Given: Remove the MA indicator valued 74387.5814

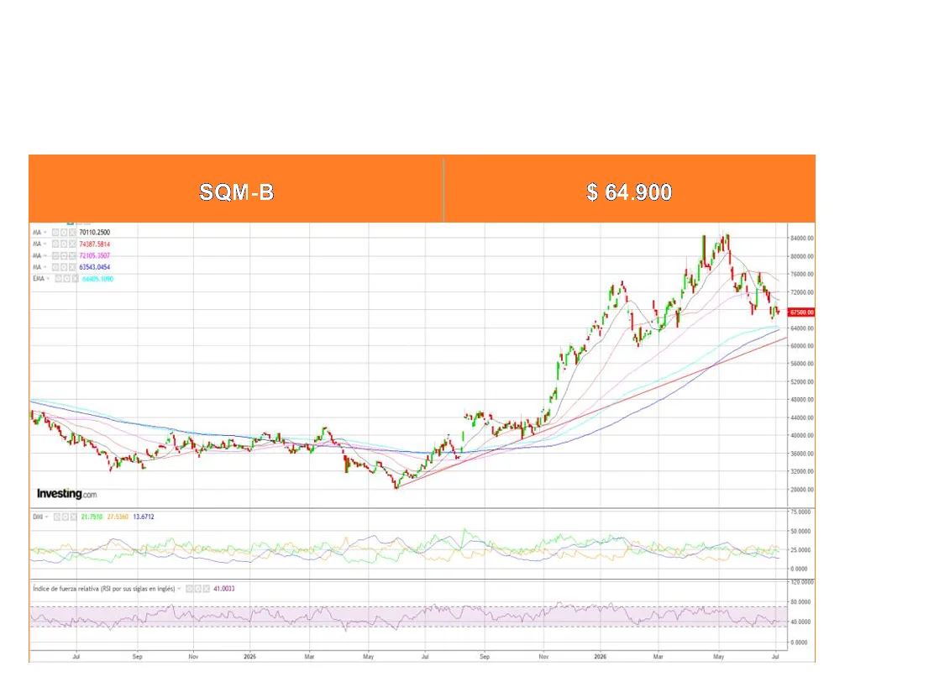Looking at the screenshot, I should click(72, 244).
